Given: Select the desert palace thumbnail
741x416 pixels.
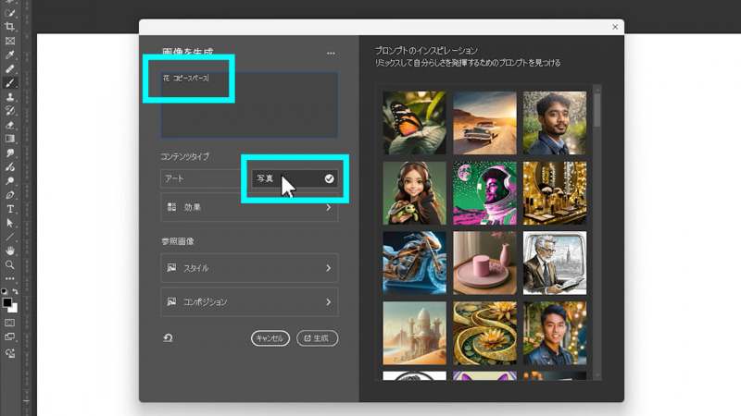Looking at the screenshot, I should 414,333.
